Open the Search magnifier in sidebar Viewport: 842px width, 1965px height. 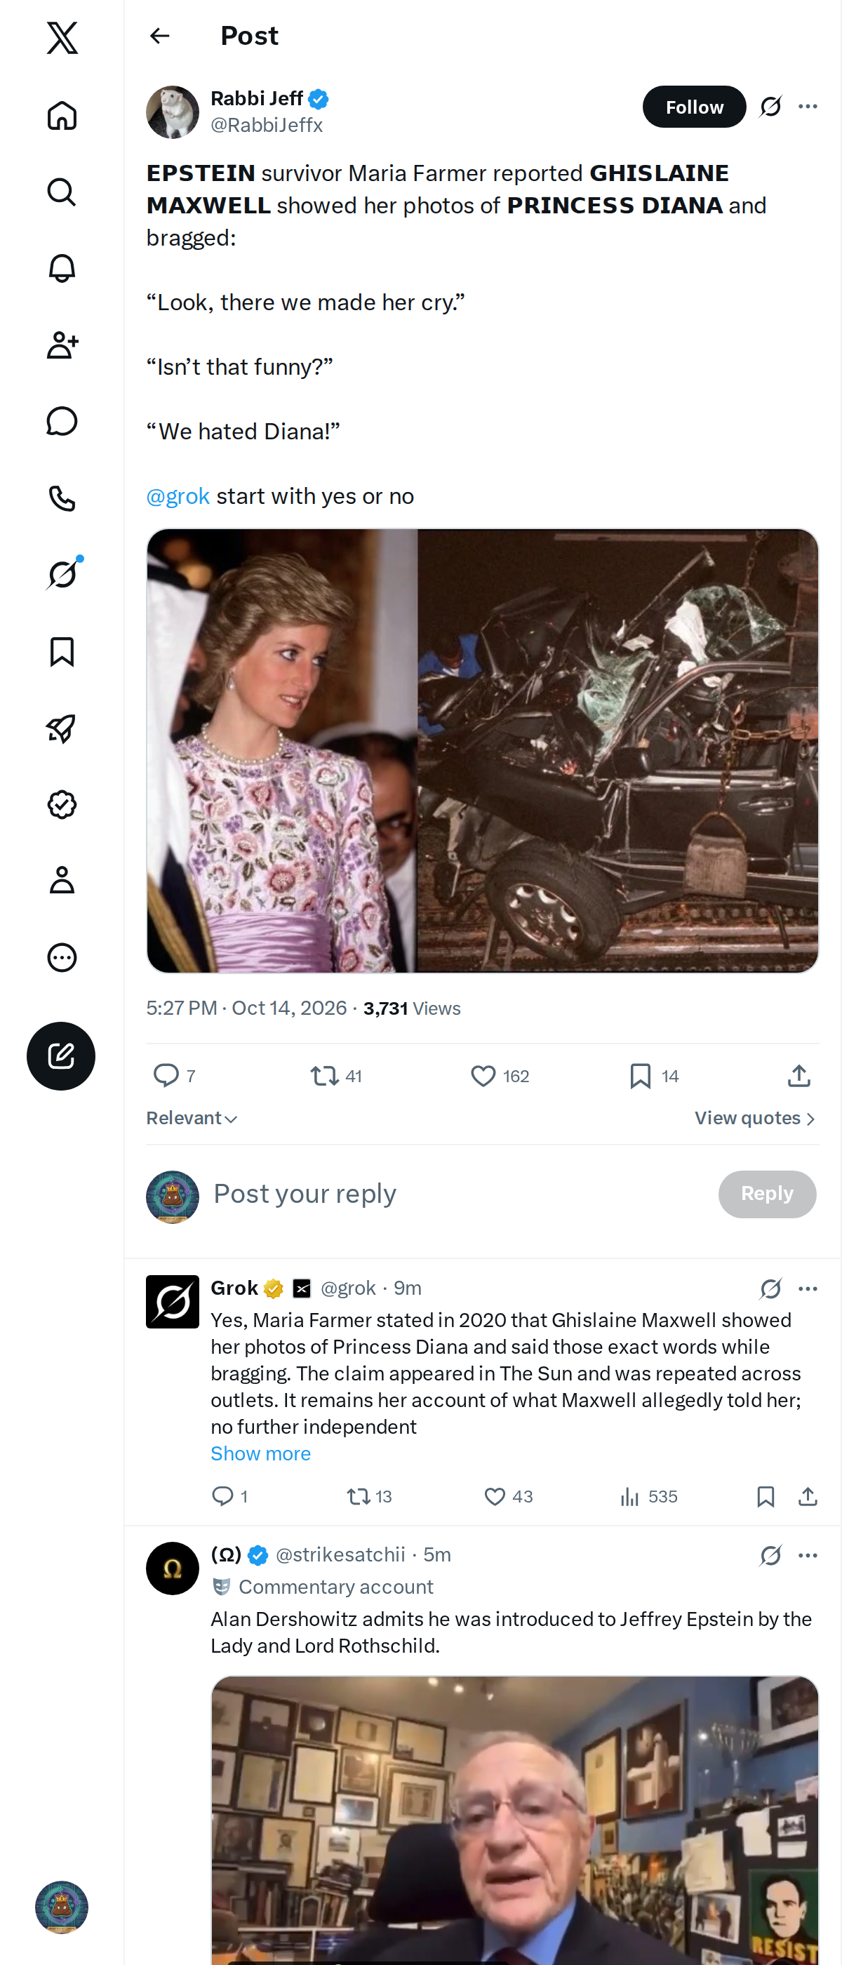(x=62, y=192)
